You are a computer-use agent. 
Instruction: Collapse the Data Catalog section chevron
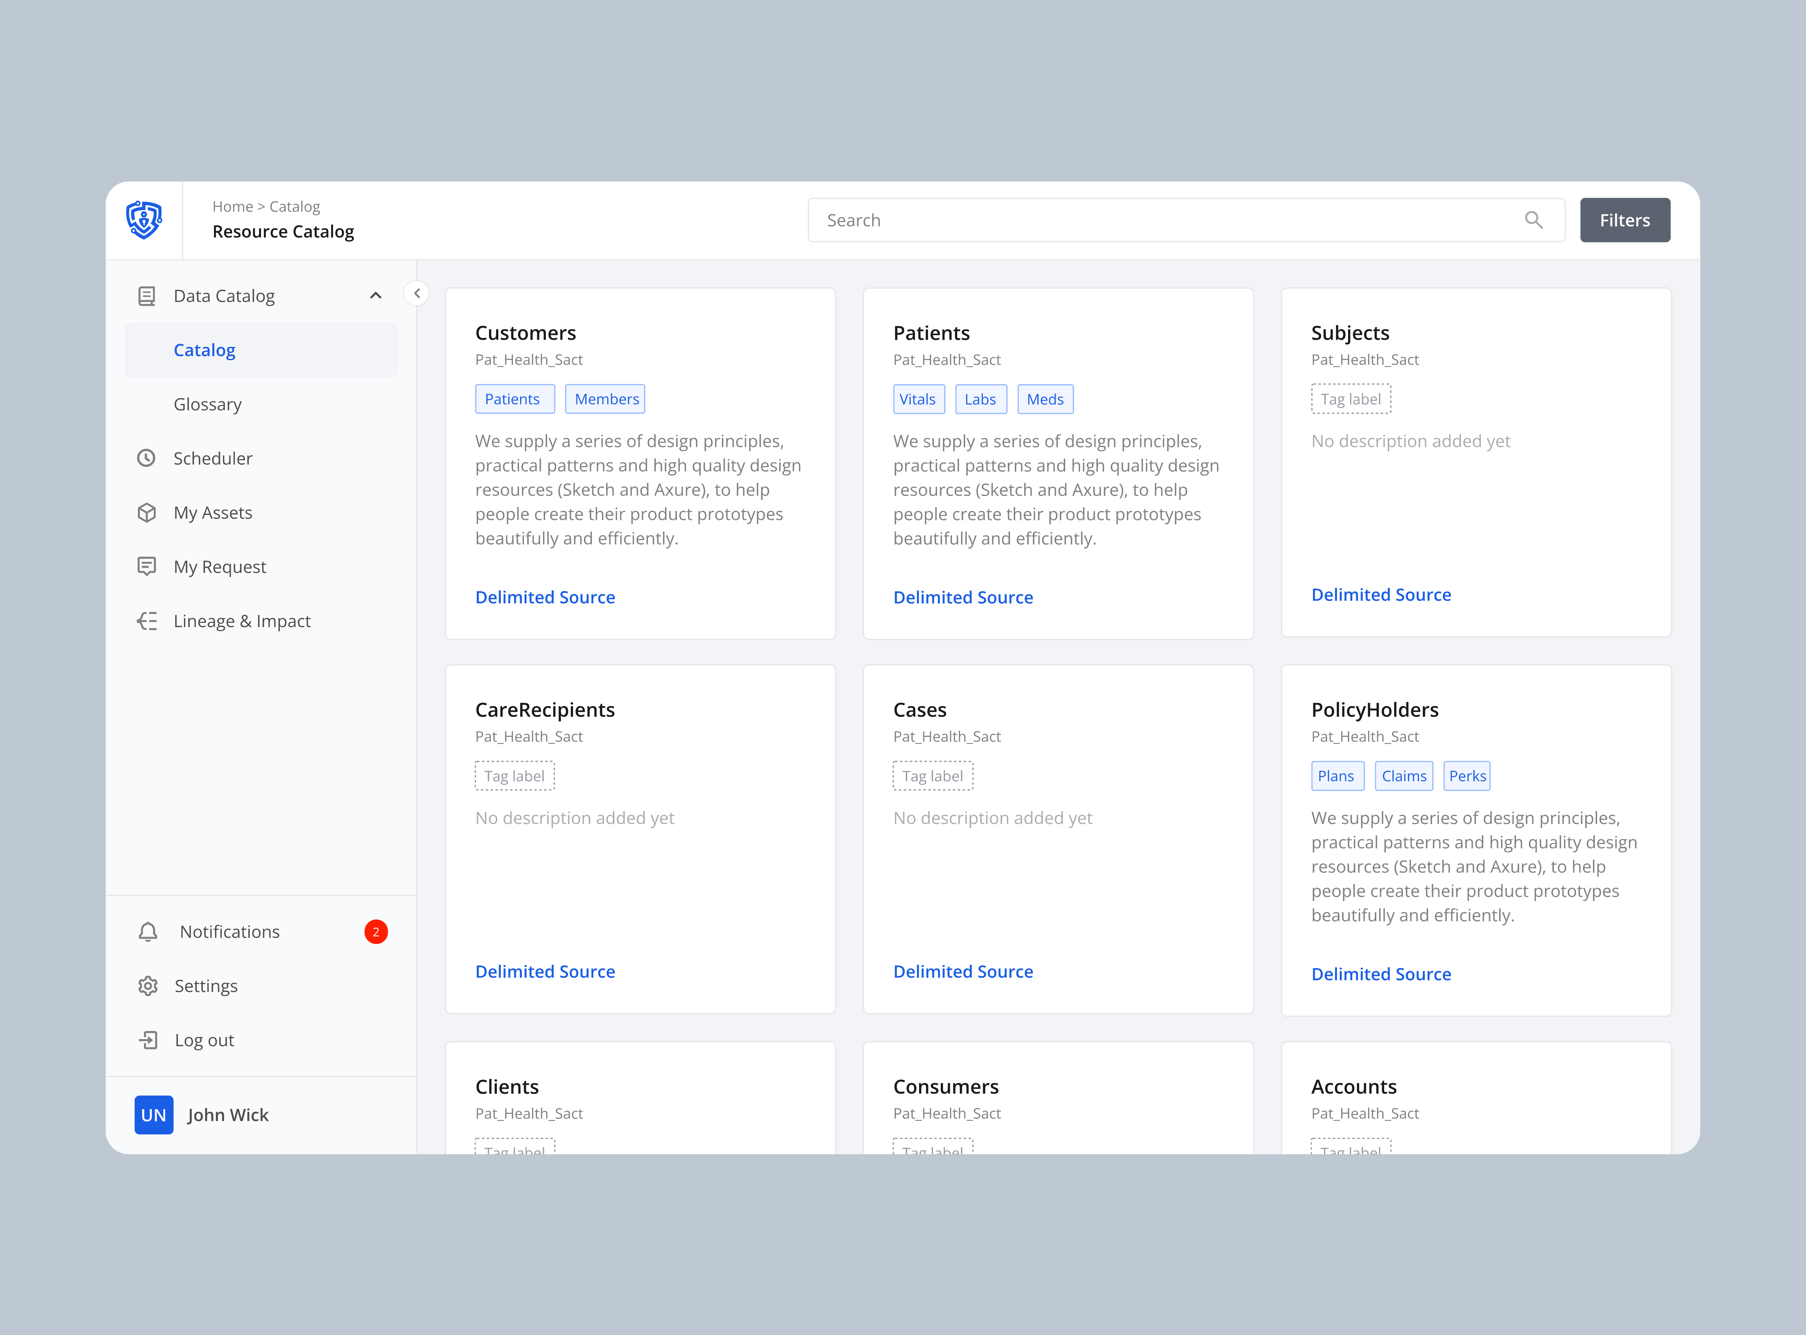click(x=375, y=296)
